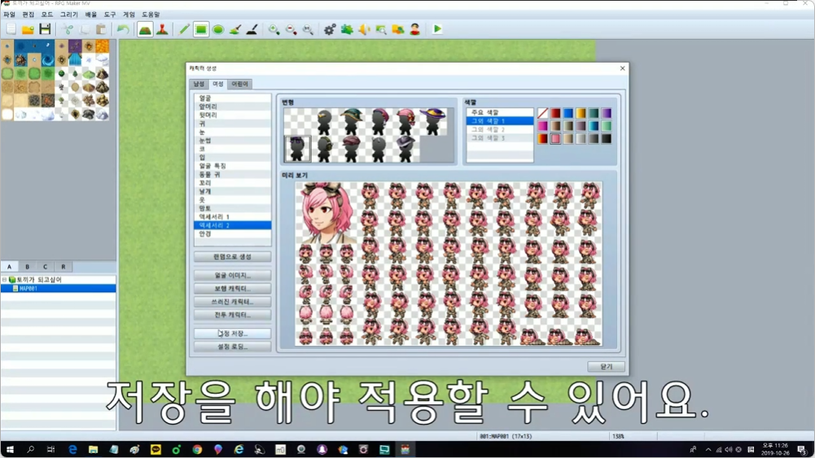Click the 닫기 button
Screen dimensions: 815x458
click(x=606, y=367)
